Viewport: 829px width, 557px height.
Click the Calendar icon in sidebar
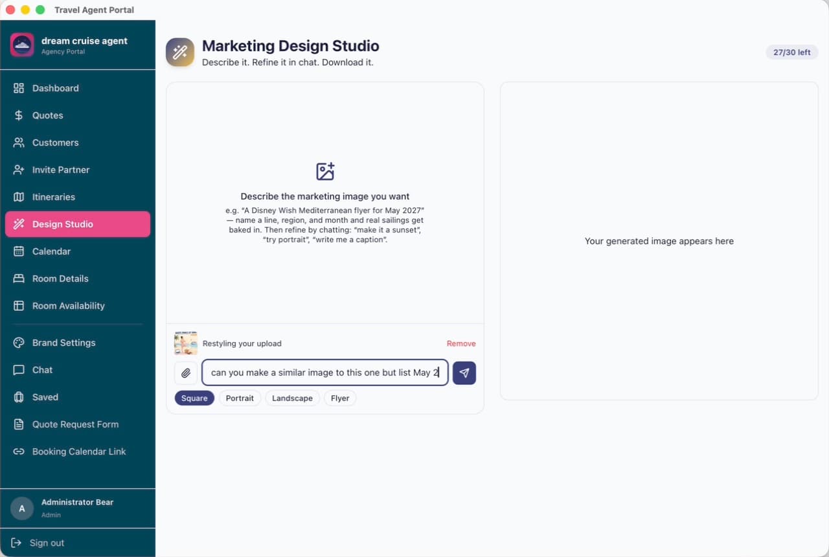pos(19,251)
